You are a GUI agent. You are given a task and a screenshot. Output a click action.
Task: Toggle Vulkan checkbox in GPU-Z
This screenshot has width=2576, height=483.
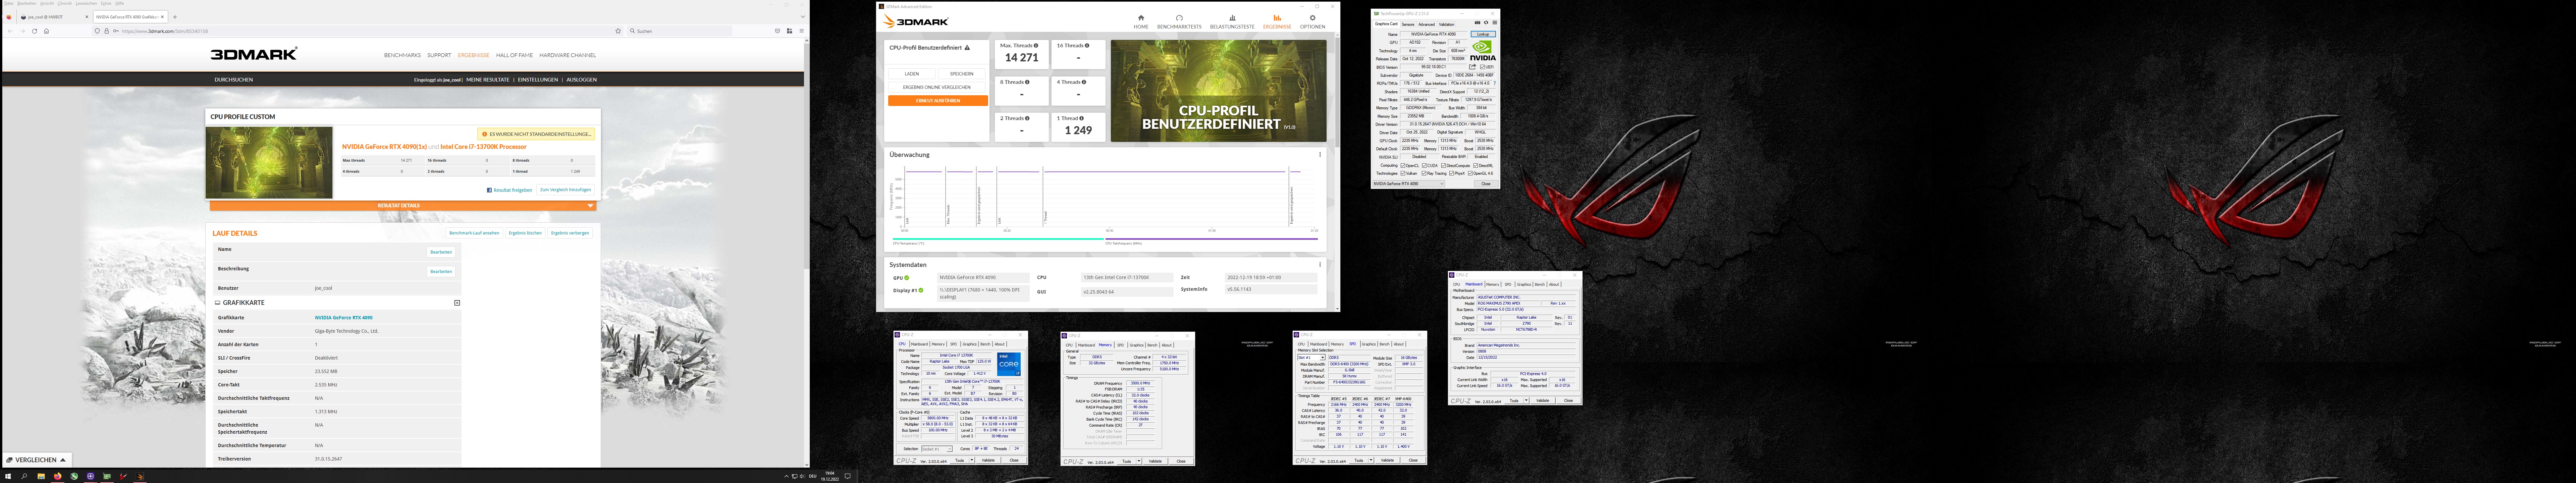1403,173
